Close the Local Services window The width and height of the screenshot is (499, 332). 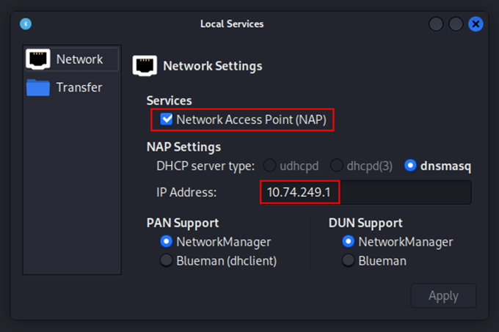point(476,24)
